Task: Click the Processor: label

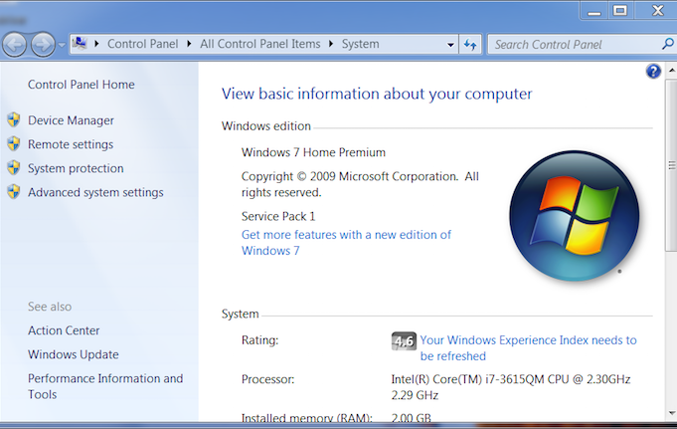Action: point(267,379)
